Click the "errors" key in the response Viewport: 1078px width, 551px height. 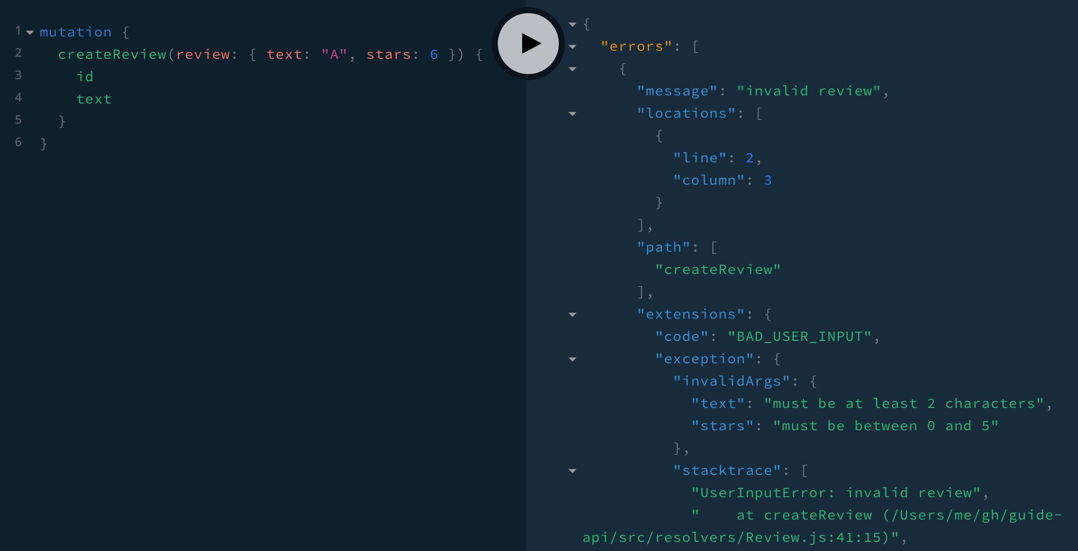[636, 46]
